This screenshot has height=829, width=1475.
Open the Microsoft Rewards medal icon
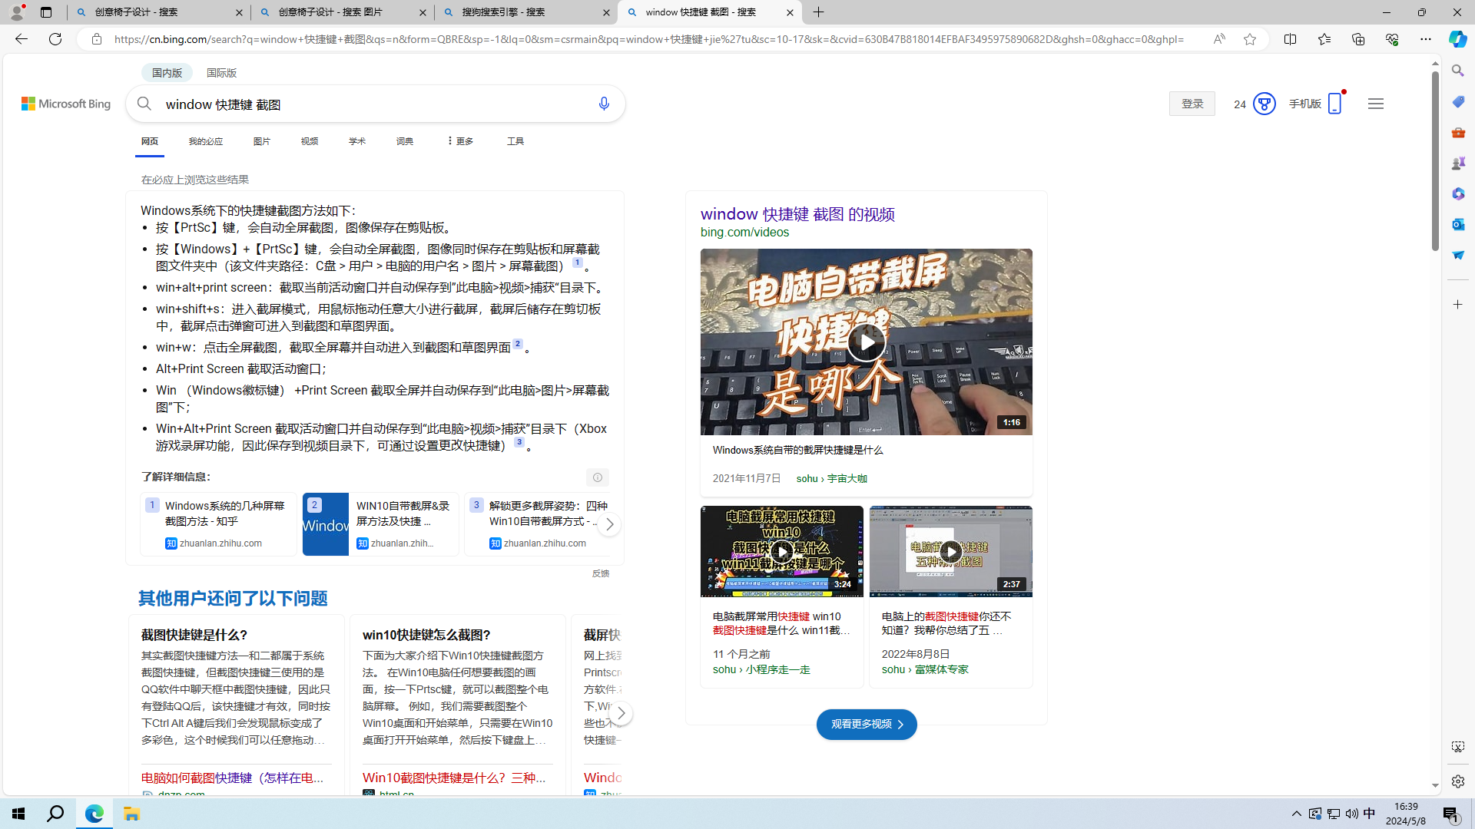coord(1265,103)
